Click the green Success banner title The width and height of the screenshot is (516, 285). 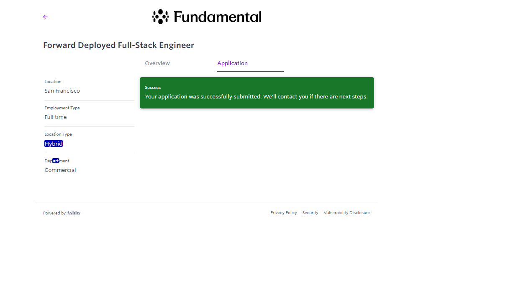tap(153, 88)
